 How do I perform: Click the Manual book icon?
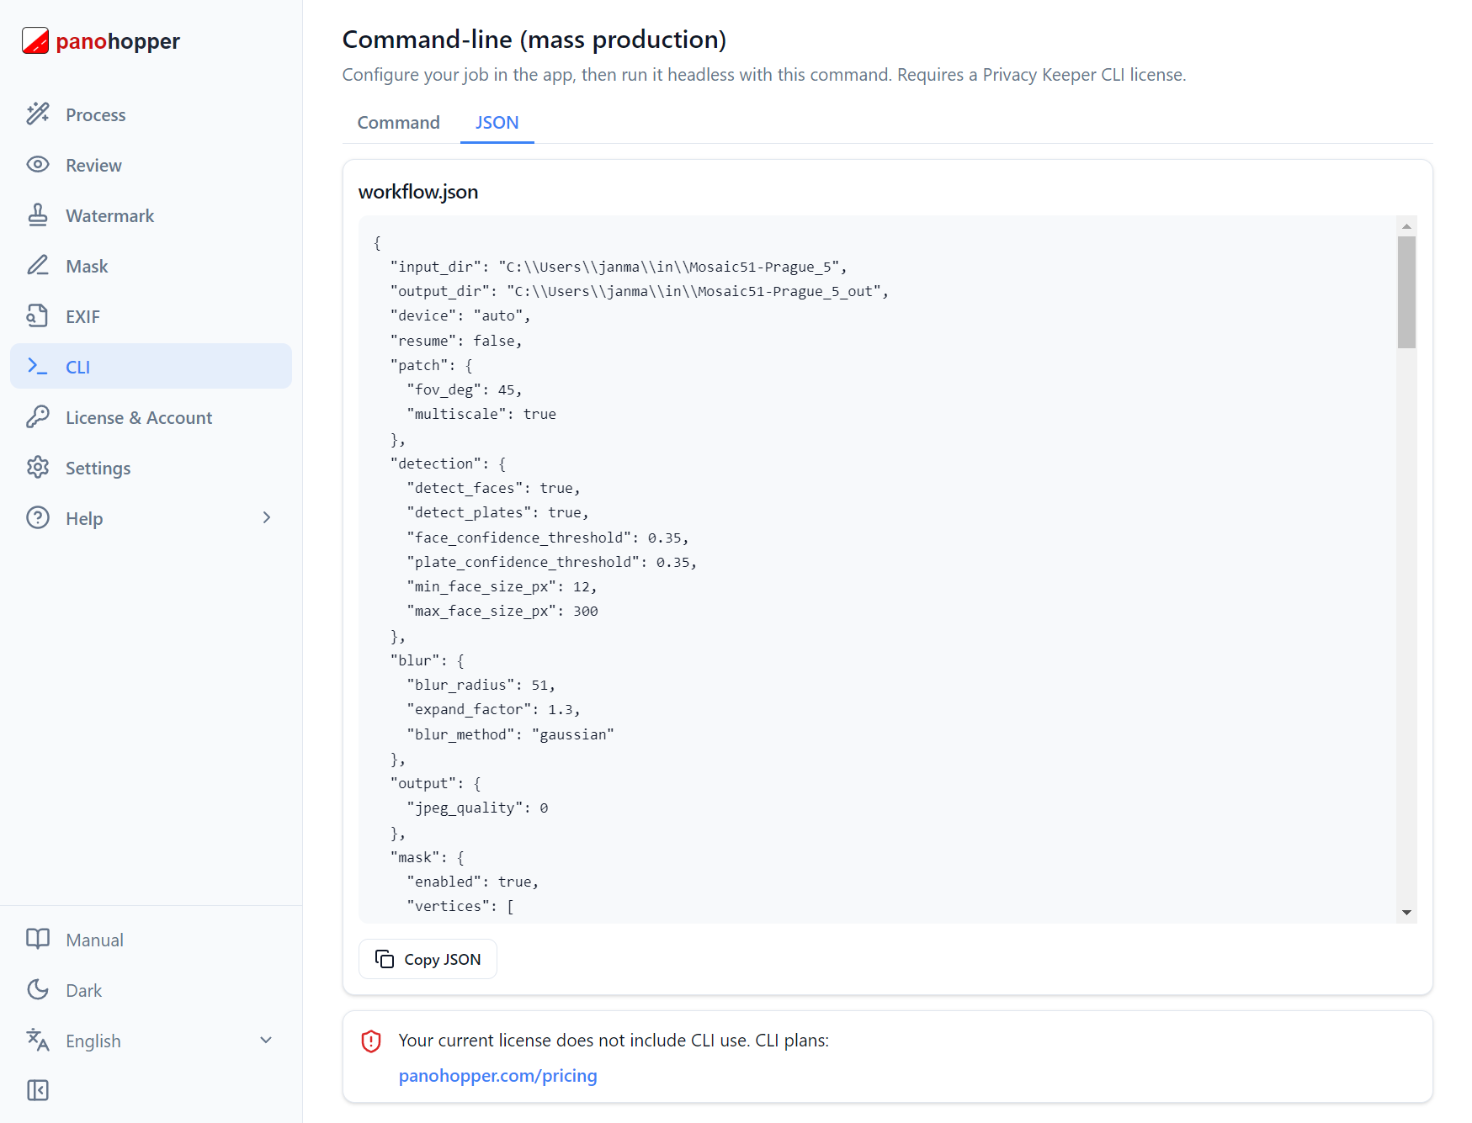[38, 939]
